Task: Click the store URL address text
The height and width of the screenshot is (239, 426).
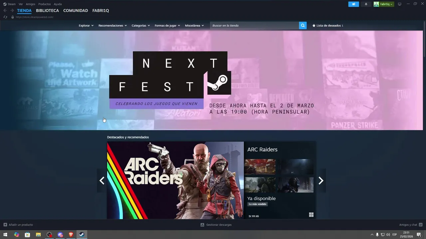Action: coord(35,17)
